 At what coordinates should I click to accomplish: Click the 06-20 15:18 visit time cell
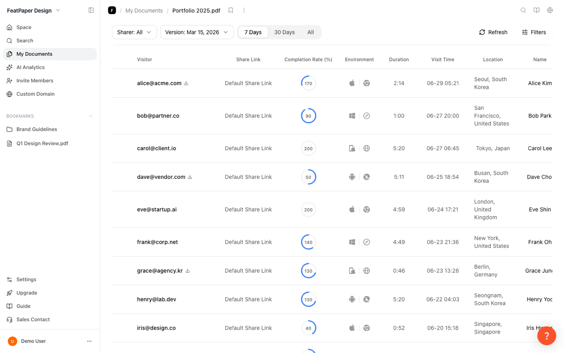443,328
